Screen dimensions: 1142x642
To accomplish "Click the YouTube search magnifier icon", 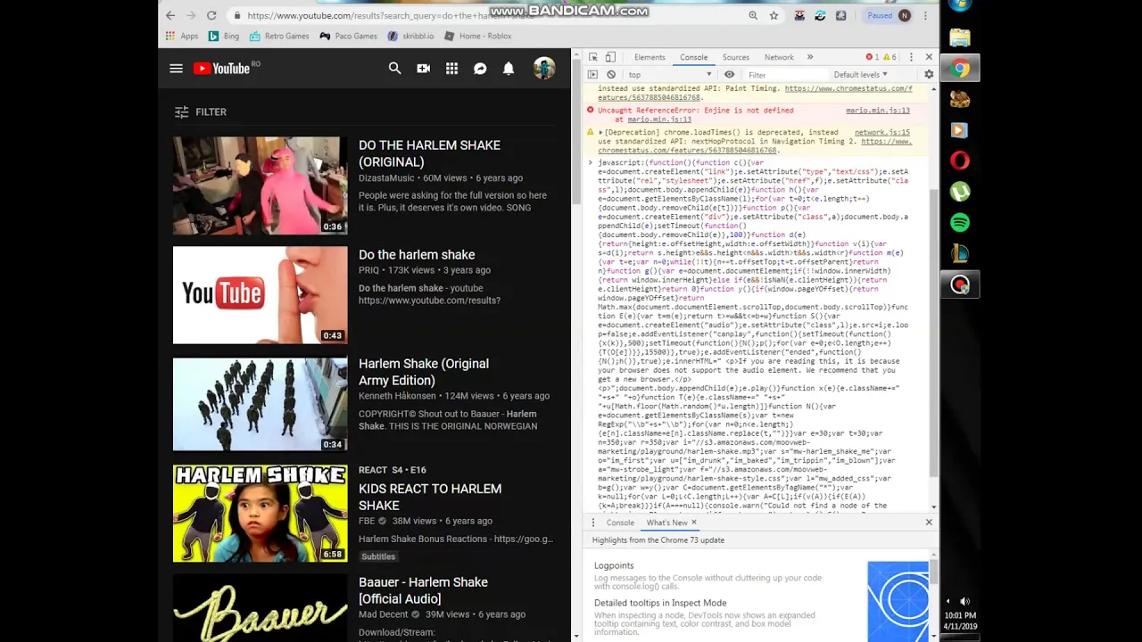I will click(x=395, y=69).
